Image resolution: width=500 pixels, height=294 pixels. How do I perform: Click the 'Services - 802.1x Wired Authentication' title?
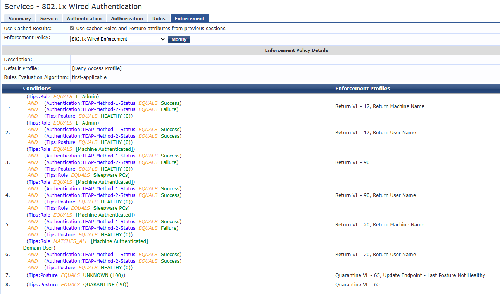pyautogui.click(x=73, y=7)
